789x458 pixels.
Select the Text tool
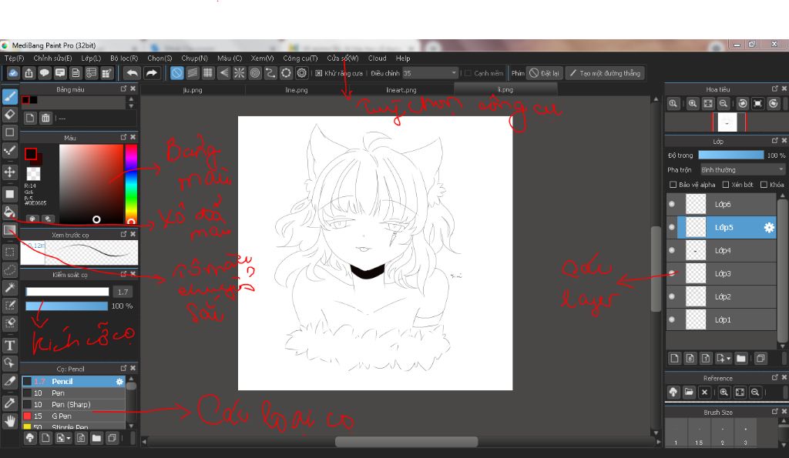coord(9,346)
